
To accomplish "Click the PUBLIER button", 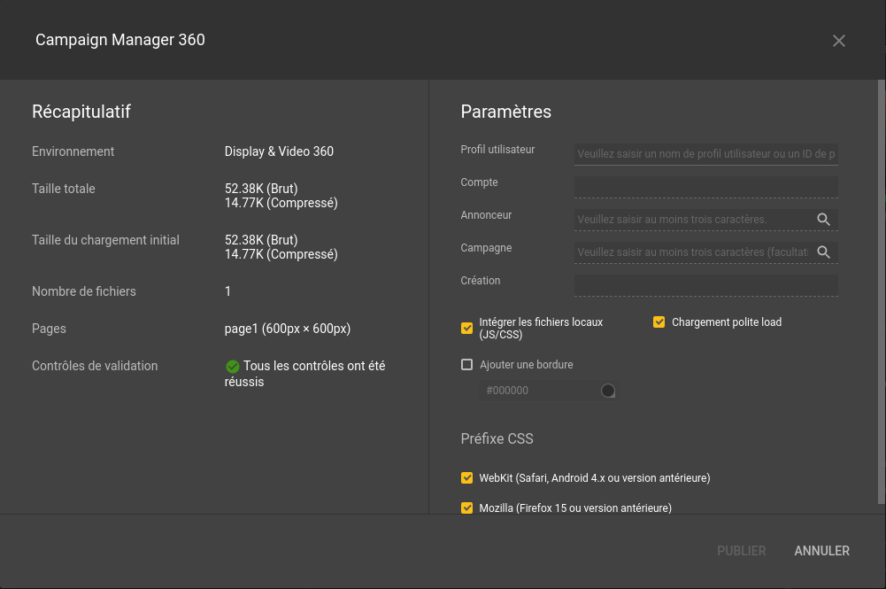I will tap(741, 550).
